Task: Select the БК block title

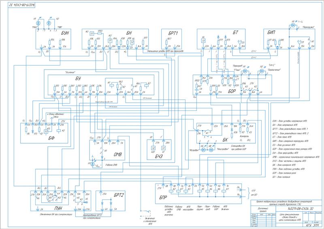Action: click(225, 140)
